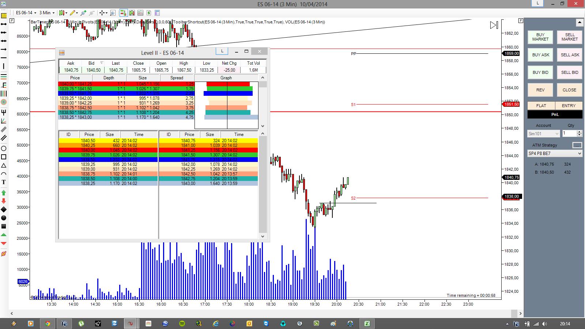
Task: Select the square marker tool
Action: click(4, 226)
